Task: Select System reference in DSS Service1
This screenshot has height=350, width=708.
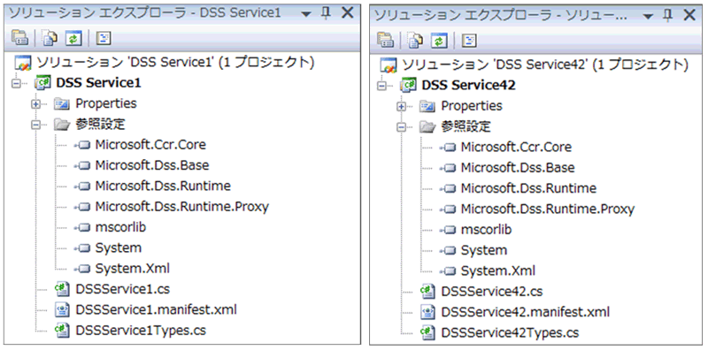Action: pyautogui.click(x=119, y=248)
